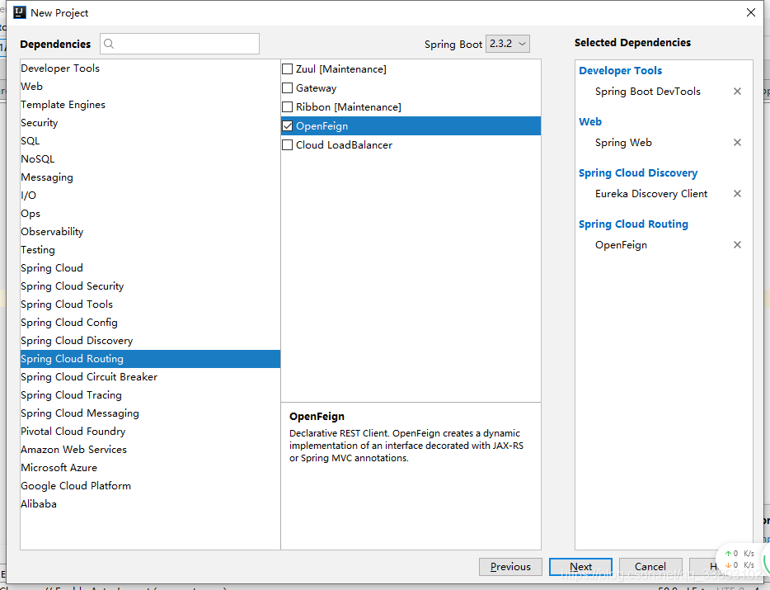Select Messaging category
The image size is (770, 590).
[x=150, y=177]
